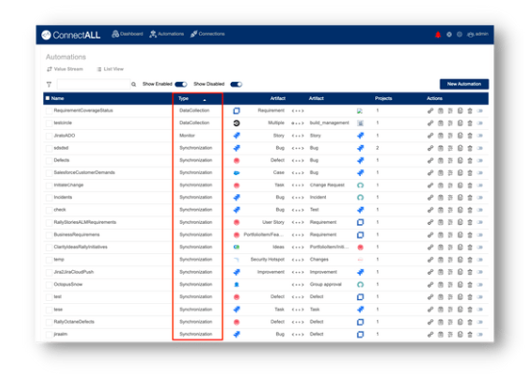Click the link icon in InitiateChange row
Viewport: 528px width, 376px height.
pos(430,186)
